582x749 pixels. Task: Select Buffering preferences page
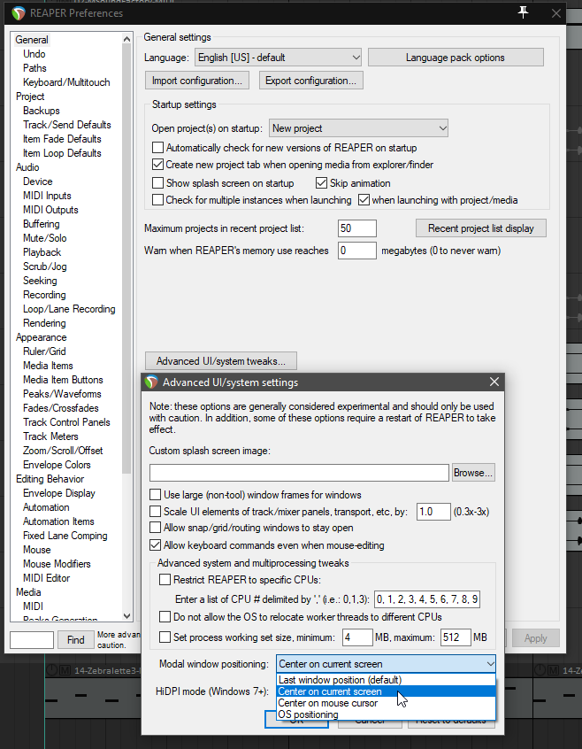[42, 224]
